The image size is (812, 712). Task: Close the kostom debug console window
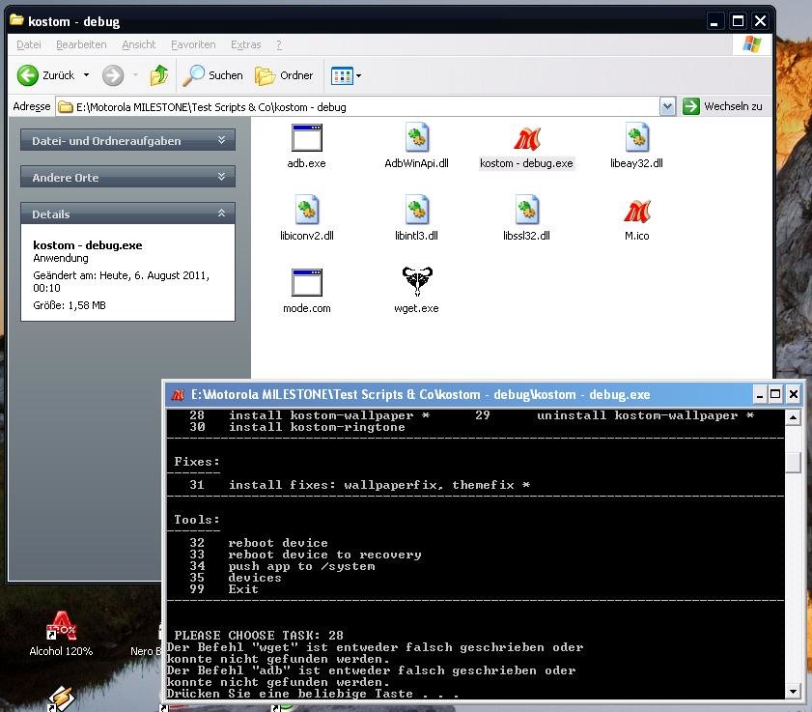793,395
